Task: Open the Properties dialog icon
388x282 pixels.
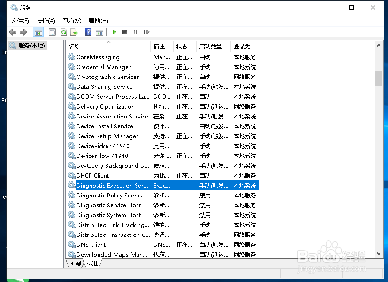Action: click(52, 32)
